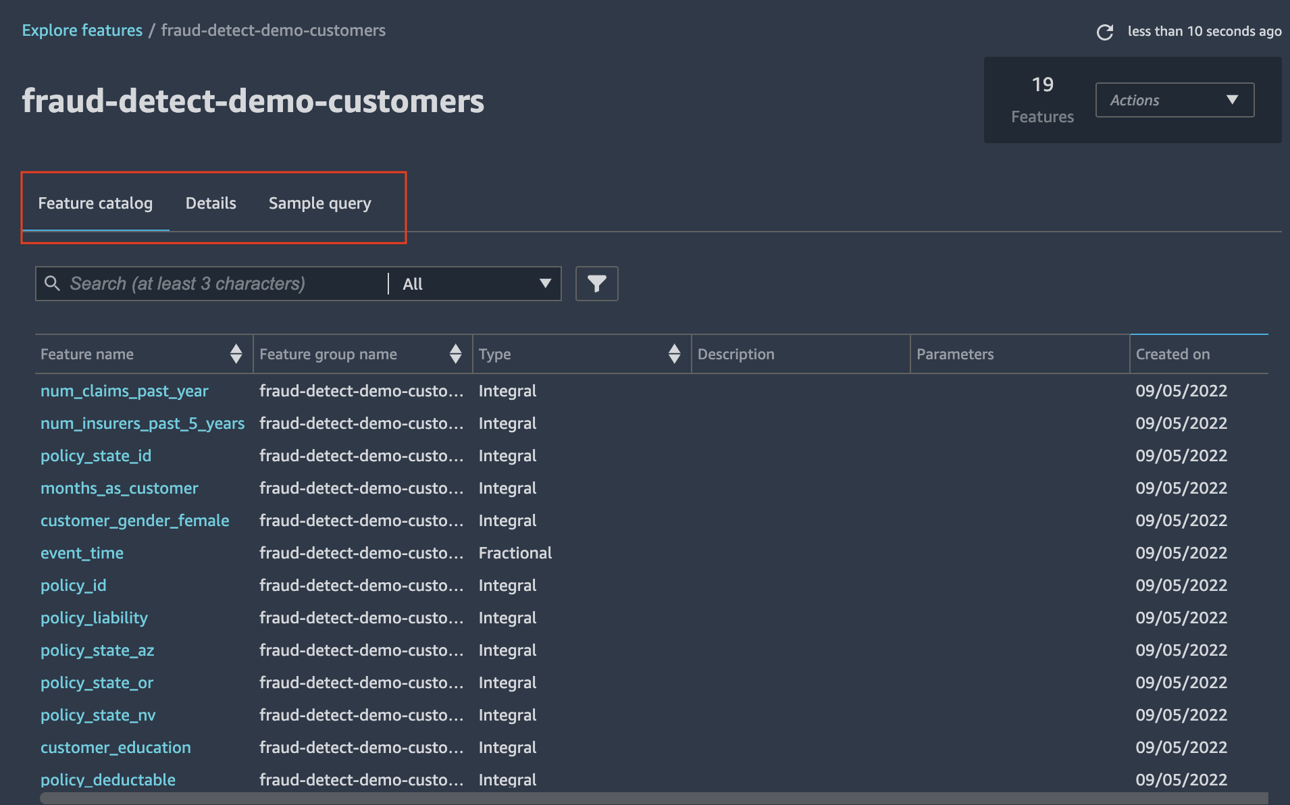Click the search magnifier icon

point(52,283)
